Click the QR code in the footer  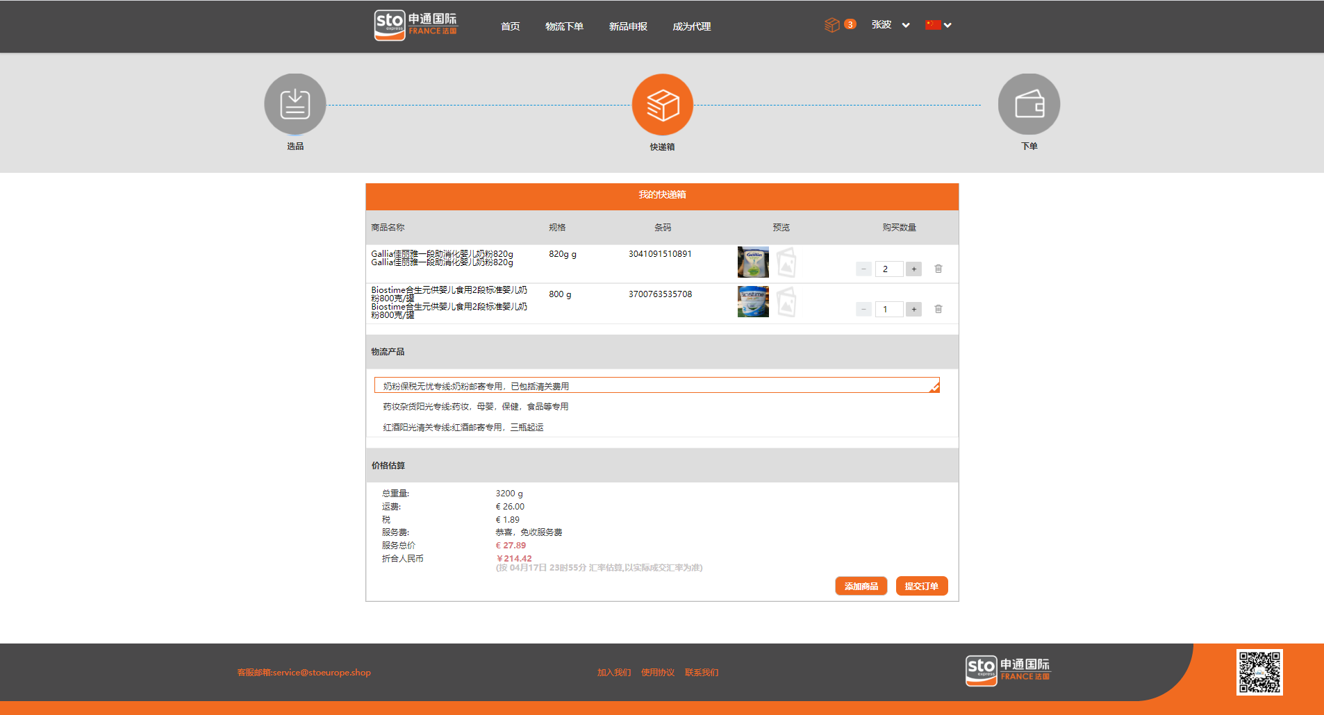click(1259, 672)
